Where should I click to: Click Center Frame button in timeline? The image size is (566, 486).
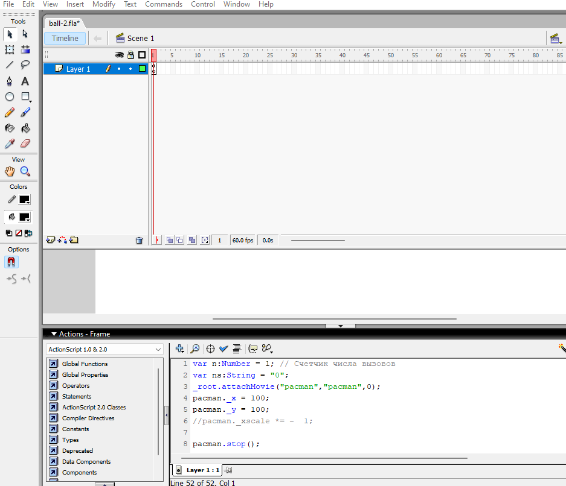(156, 241)
